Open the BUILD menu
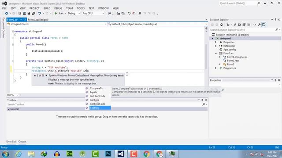Viewport: 282px width, 158px height. point(47,8)
